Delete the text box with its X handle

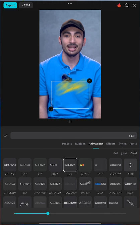click(x=89, y=81)
